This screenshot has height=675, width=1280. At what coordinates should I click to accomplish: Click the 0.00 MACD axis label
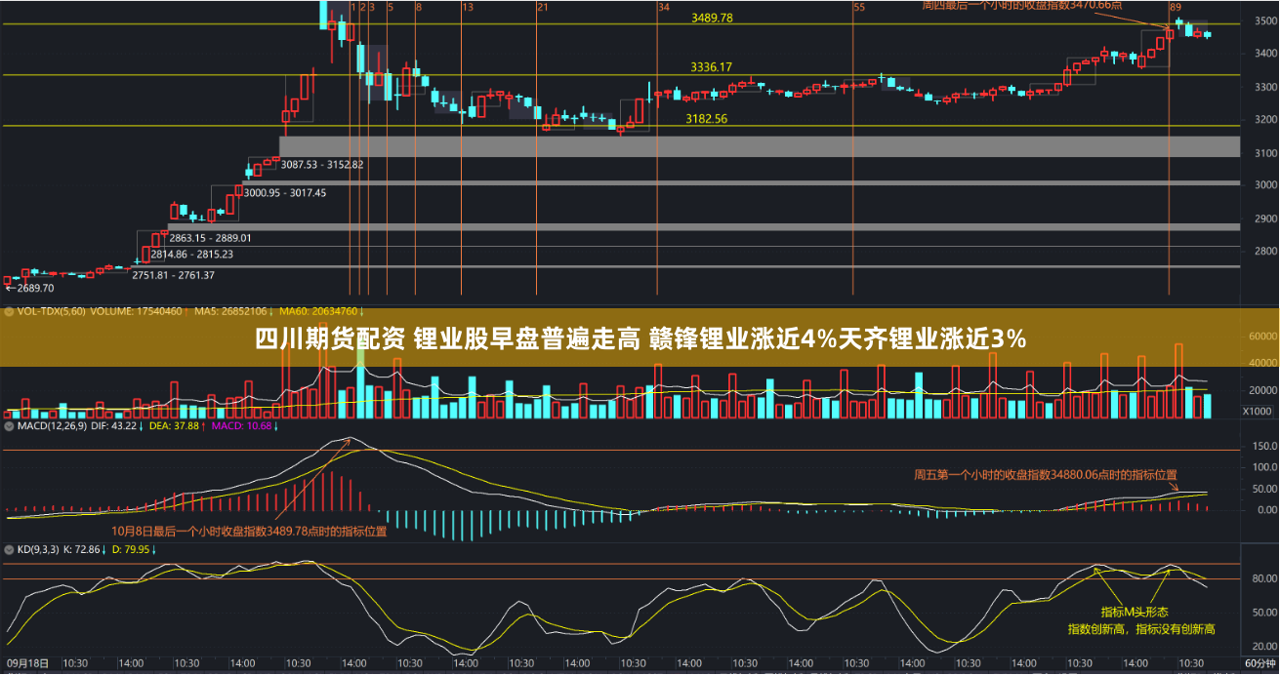point(1268,509)
